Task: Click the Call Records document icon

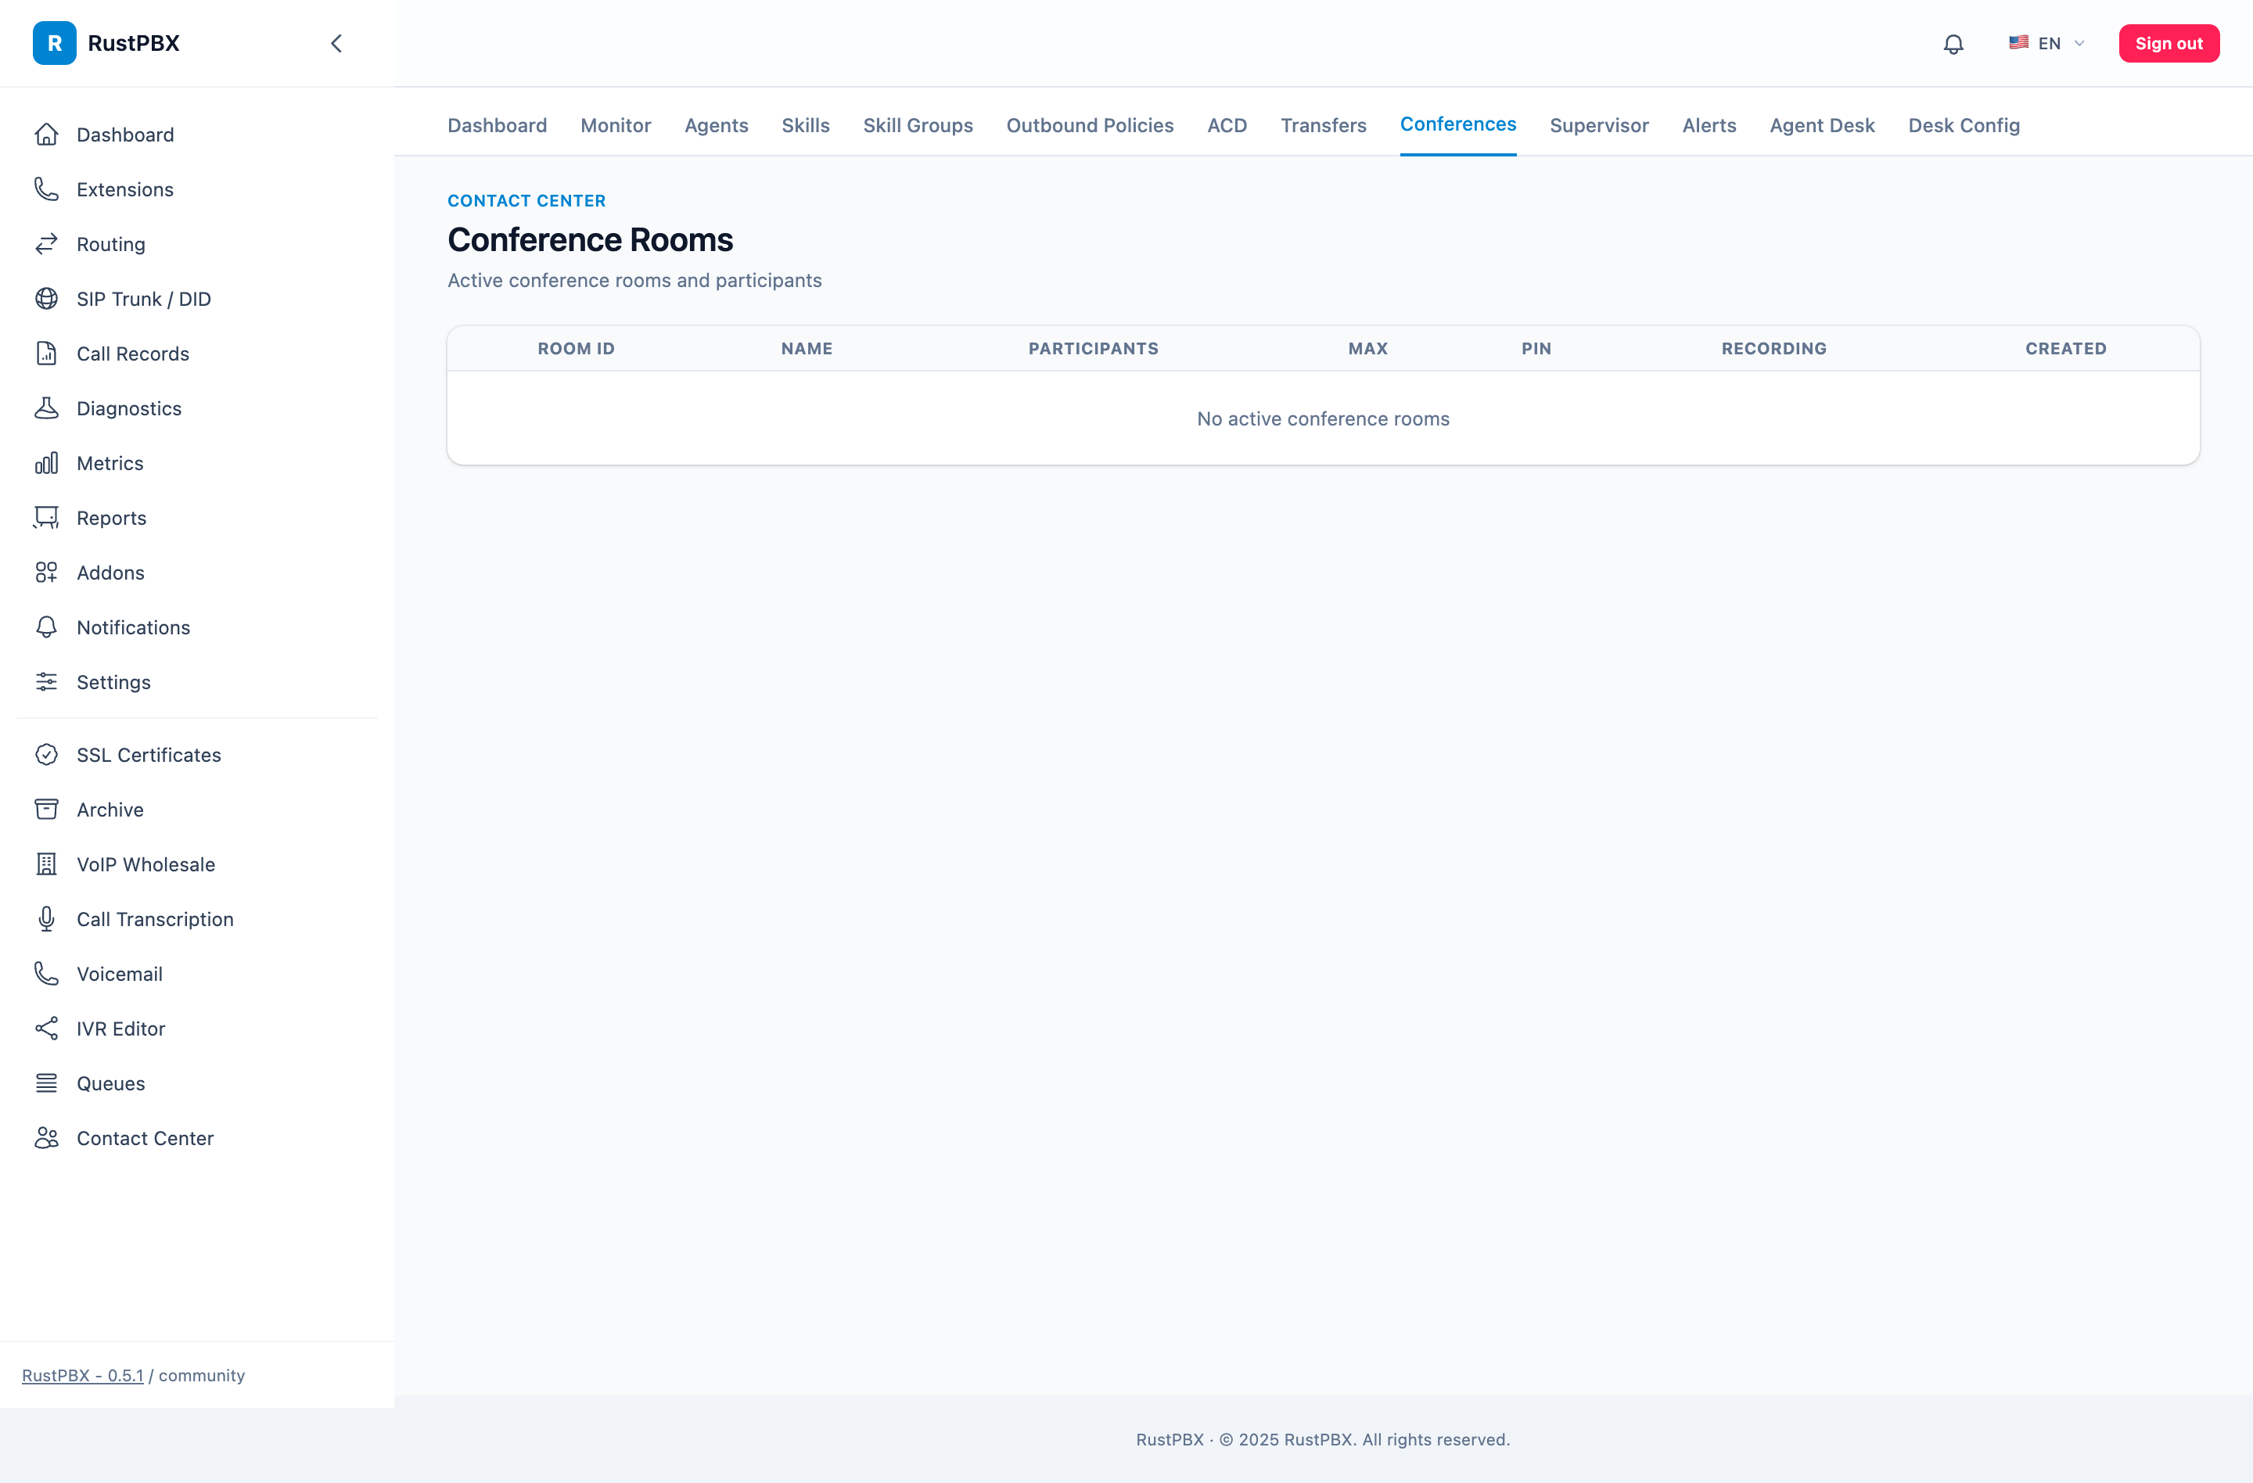Action: point(46,354)
